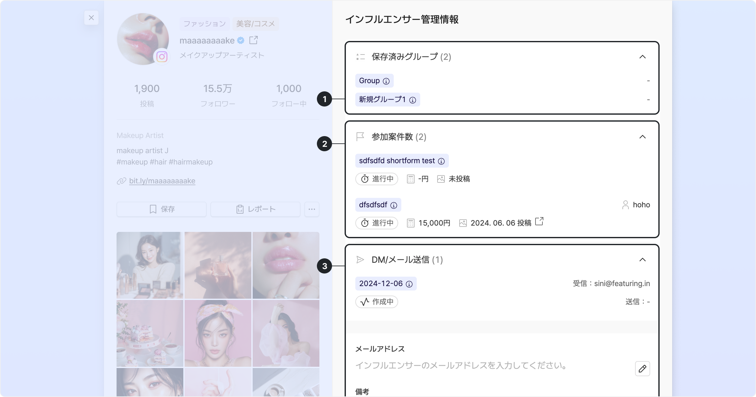The height and width of the screenshot is (397, 756).
Task: Click info icon next to dfsdfsdf campaign
Action: 394,205
